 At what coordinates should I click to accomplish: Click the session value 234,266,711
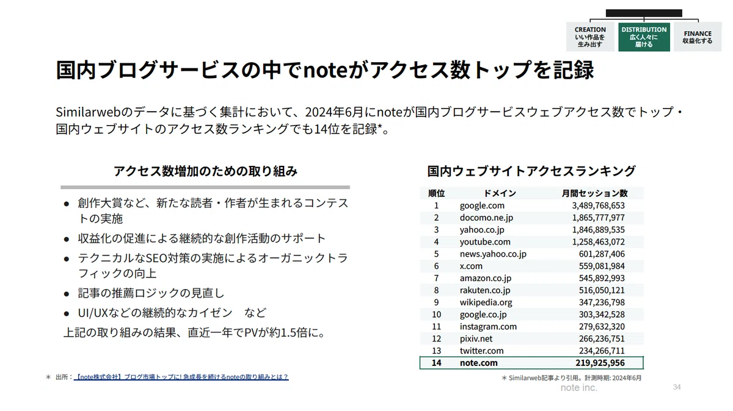602,351
